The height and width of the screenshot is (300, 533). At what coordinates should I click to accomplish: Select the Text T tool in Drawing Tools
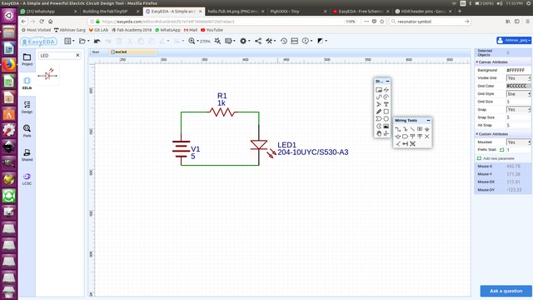pos(386,104)
